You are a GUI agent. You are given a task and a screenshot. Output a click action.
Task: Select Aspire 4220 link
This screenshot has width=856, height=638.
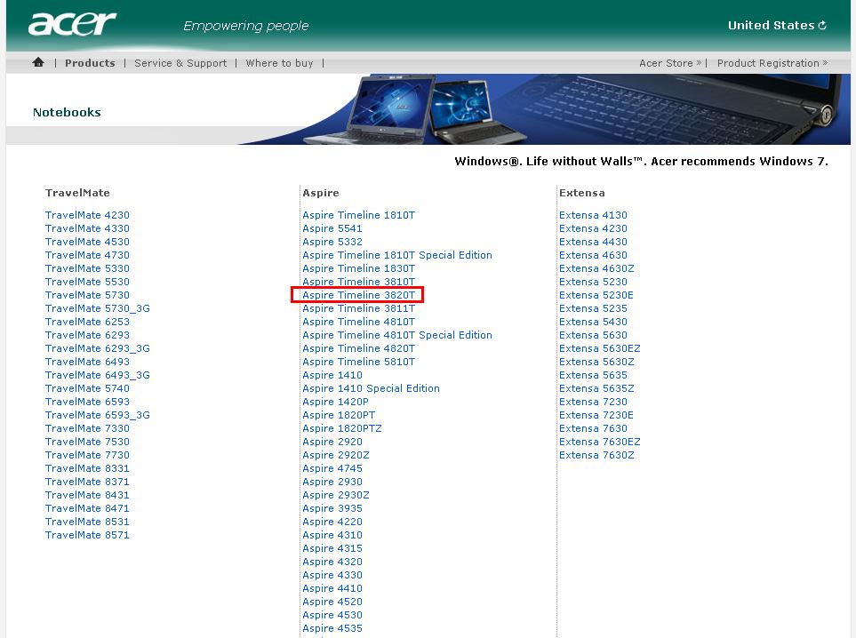coord(332,522)
